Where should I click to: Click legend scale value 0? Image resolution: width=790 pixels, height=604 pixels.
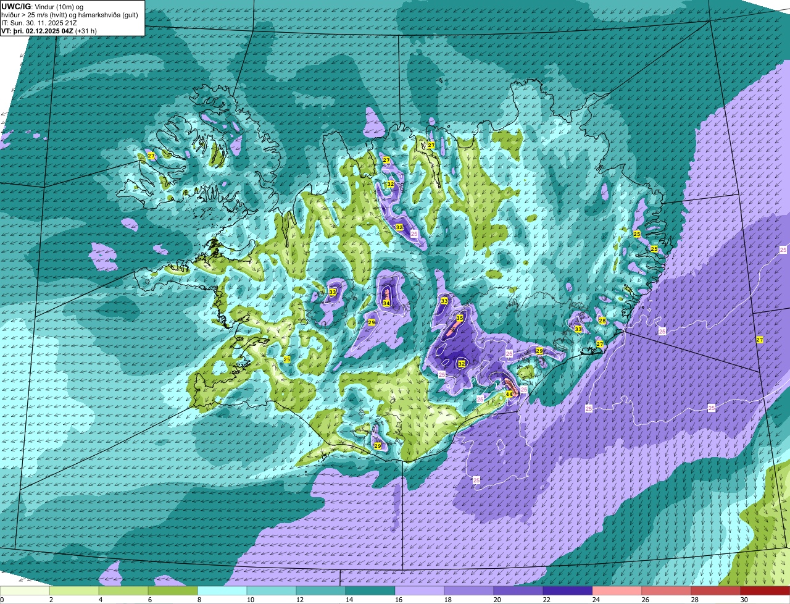click(x=2, y=600)
